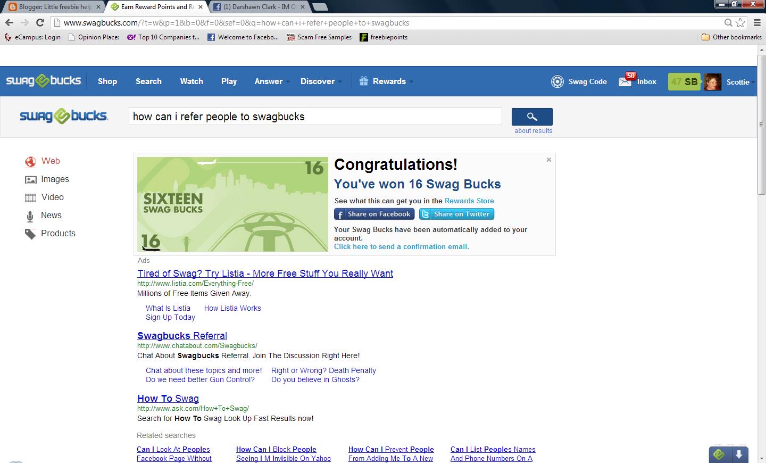Switch to Images search results
The height and width of the screenshot is (463, 766).
(x=55, y=179)
